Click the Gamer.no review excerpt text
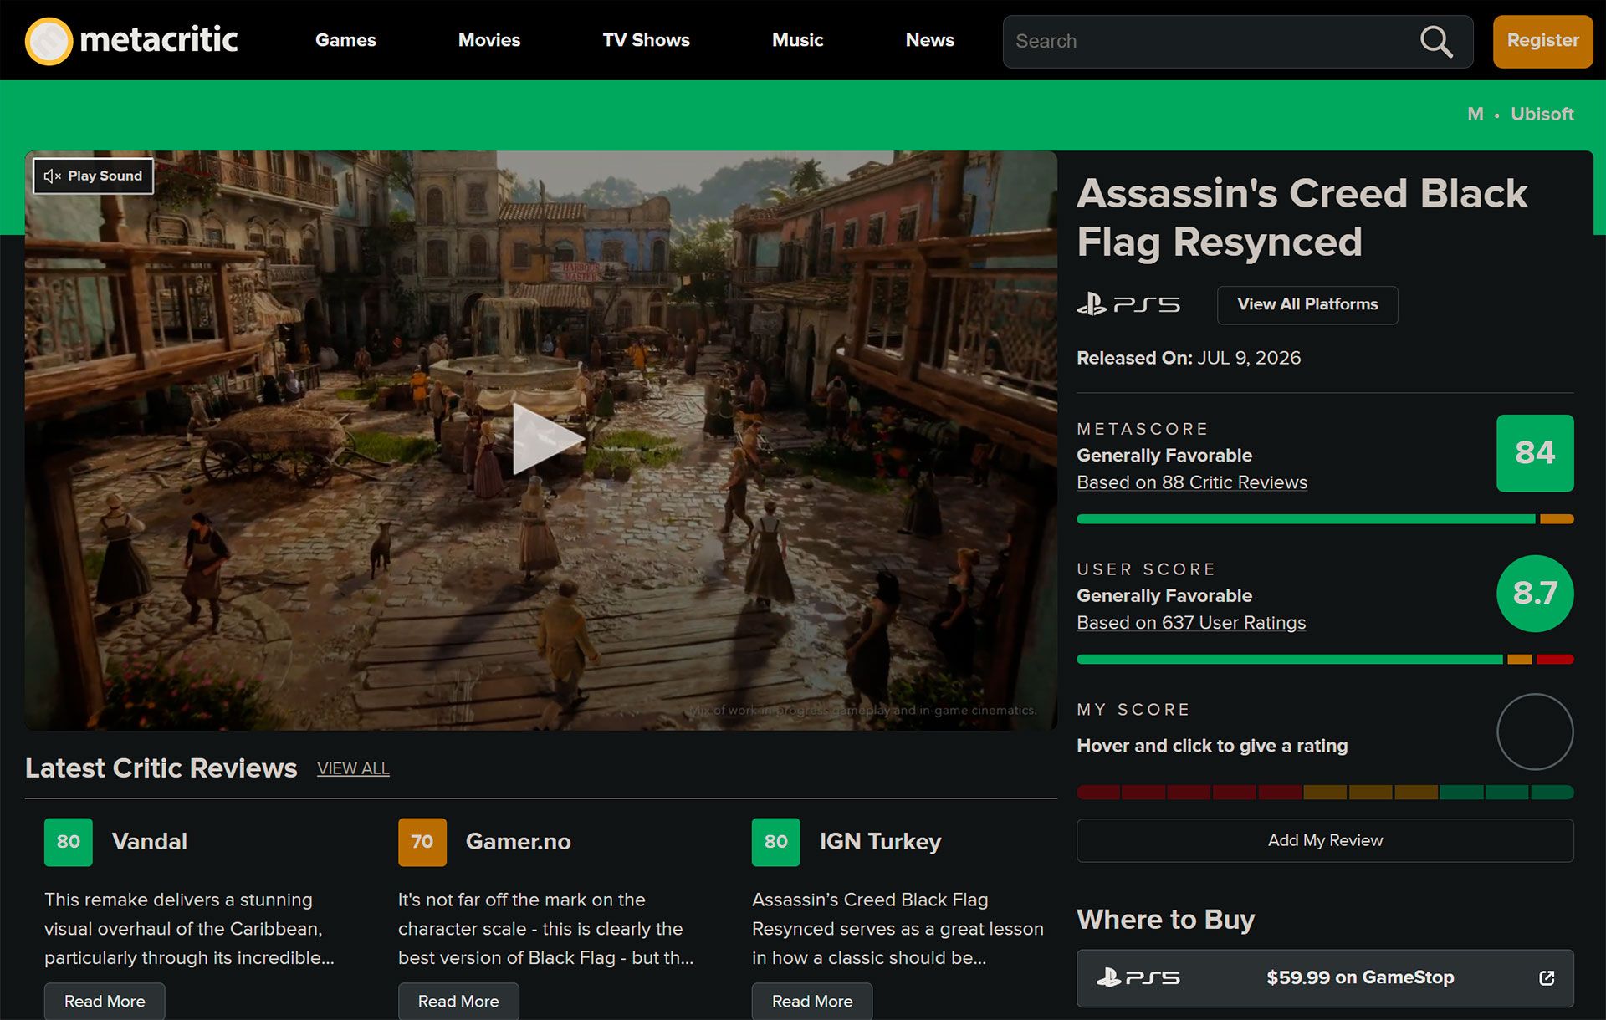This screenshot has height=1020, width=1606. pos(545,929)
